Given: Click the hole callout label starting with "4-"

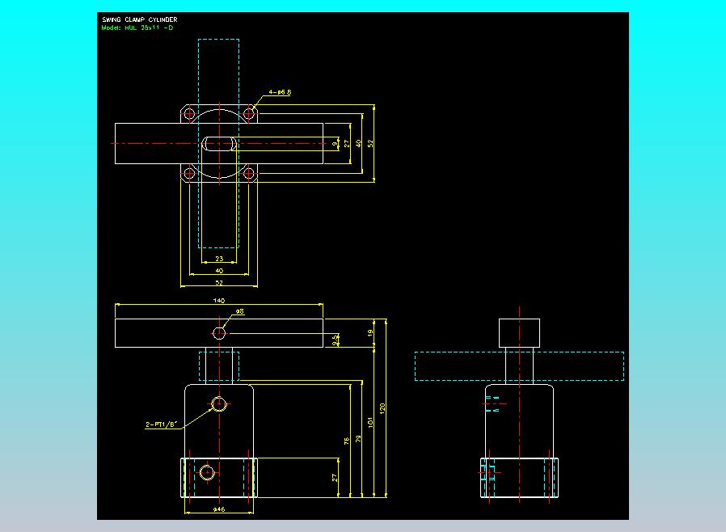Looking at the screenshot, I should point(280,92).
